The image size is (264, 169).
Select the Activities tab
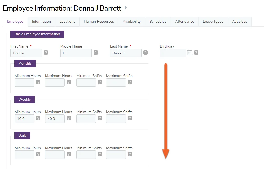[240, 22]
